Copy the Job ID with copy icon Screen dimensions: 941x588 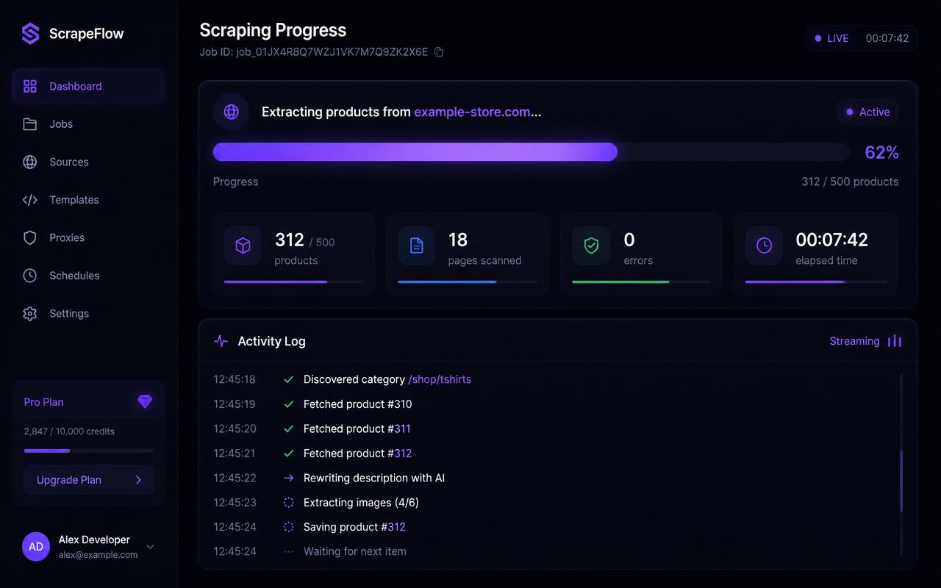click(439, 52)
